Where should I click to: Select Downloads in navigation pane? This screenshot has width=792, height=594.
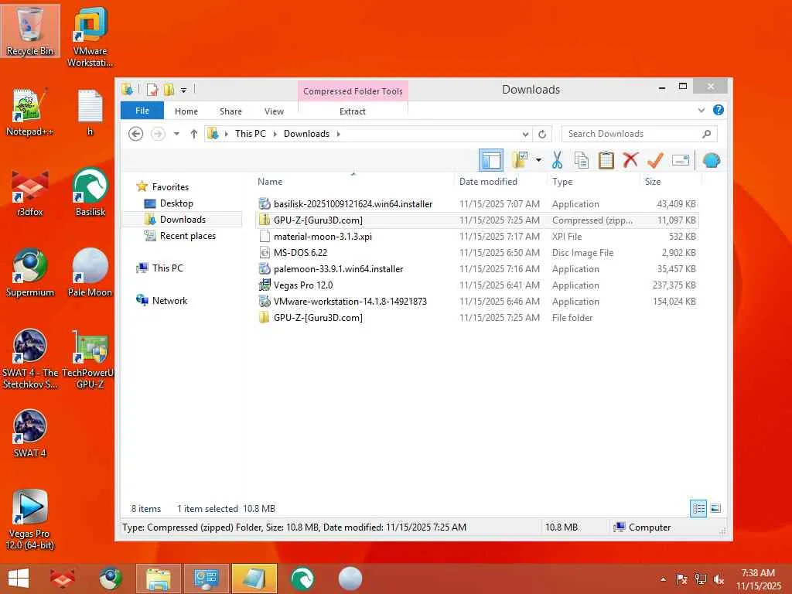pos(183,219)
